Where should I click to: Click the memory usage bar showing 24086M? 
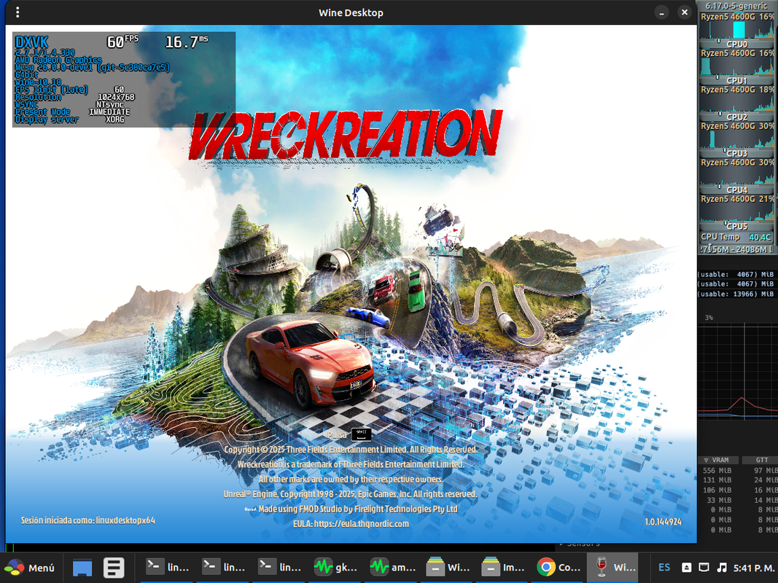tap(736, 249)
